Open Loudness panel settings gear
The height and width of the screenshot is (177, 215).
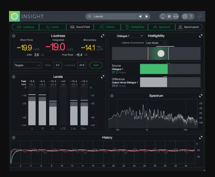(x=14, y=36)
